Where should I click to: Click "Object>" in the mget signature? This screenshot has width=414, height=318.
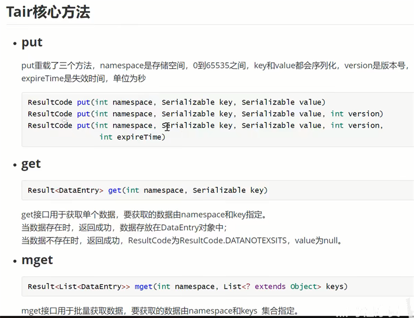point(305,286)
